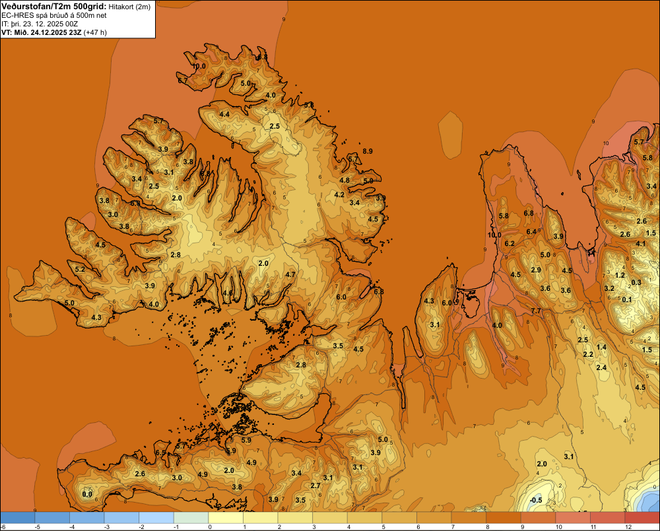Click the '4.6' temperature value

[228, 293]
